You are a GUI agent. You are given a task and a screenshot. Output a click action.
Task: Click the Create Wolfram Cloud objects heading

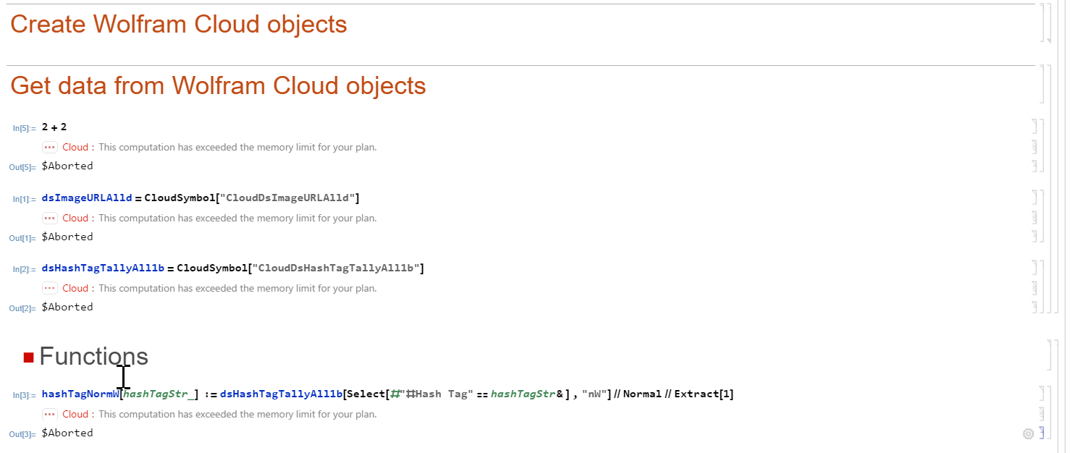point(179,24)
